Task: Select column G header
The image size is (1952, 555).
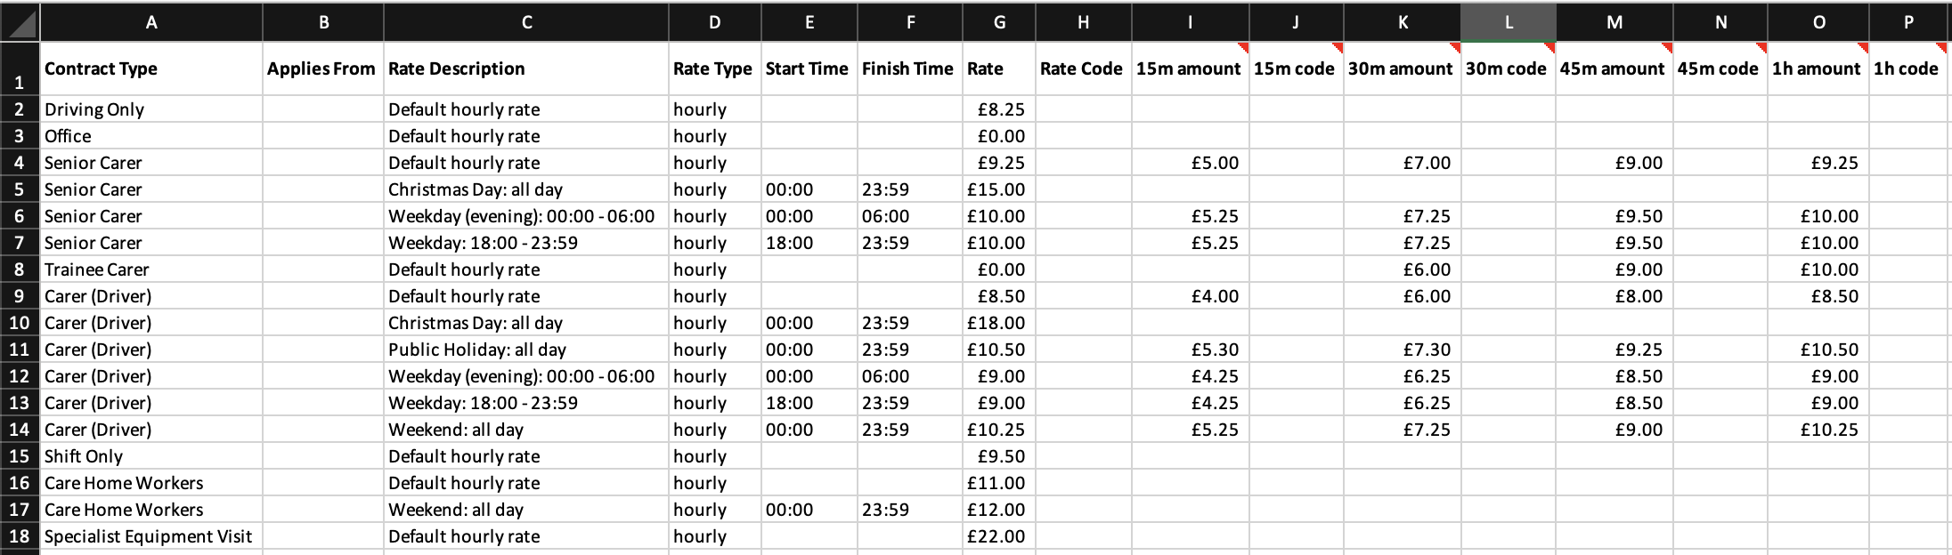Action: coord(999,22)
